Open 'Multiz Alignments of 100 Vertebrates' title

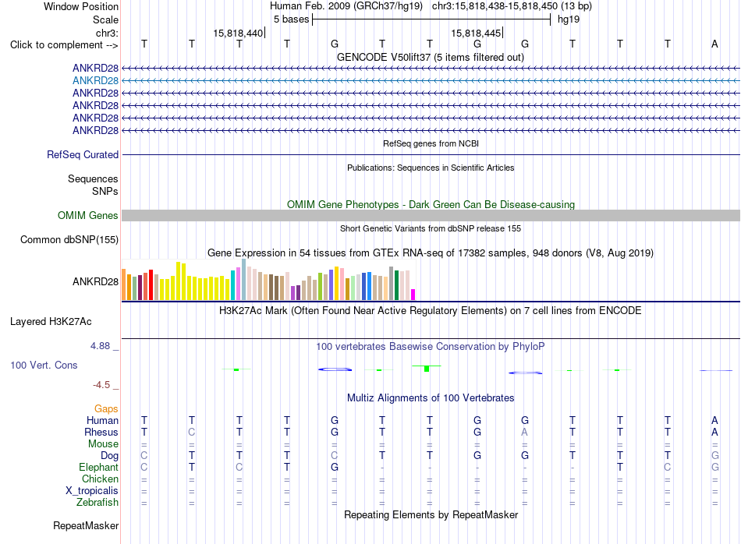(431, 397)
